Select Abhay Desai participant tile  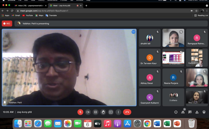click(150, 77)
